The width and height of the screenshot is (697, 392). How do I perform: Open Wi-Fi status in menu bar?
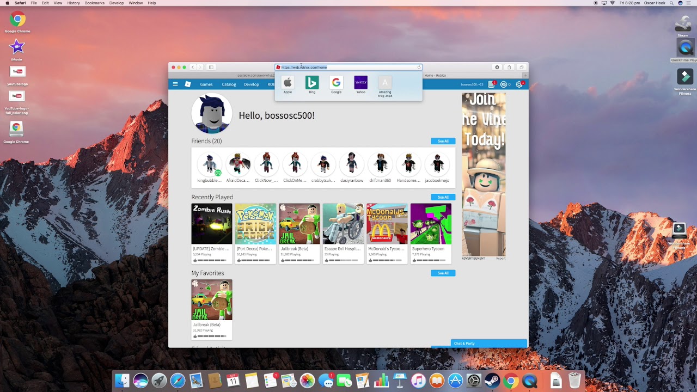pos(612,3)
